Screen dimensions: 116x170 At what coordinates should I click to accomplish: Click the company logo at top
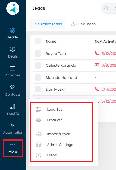pyautogui.click(x=13, y=8)
